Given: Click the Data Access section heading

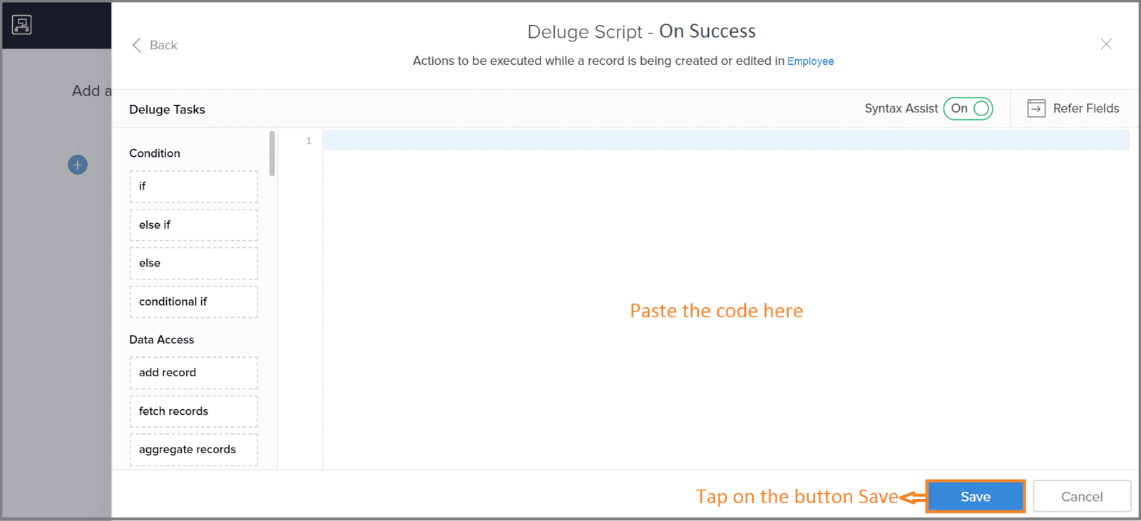Looking at the screenshot, I should [x=162, y=340].
